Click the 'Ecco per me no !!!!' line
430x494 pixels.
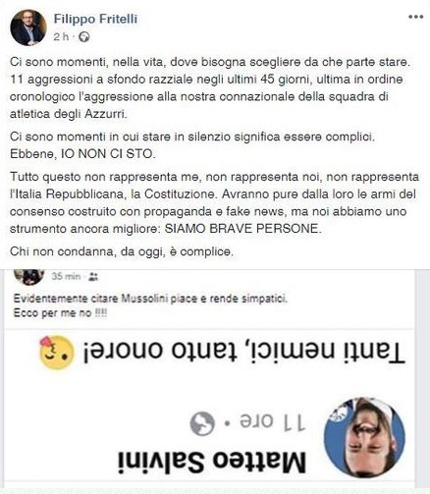point(60,313)
